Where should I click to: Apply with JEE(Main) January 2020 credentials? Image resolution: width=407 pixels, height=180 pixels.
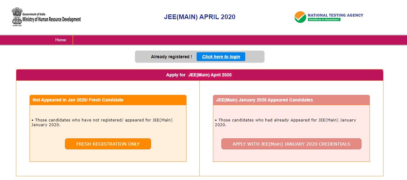(x=291, y=144)
